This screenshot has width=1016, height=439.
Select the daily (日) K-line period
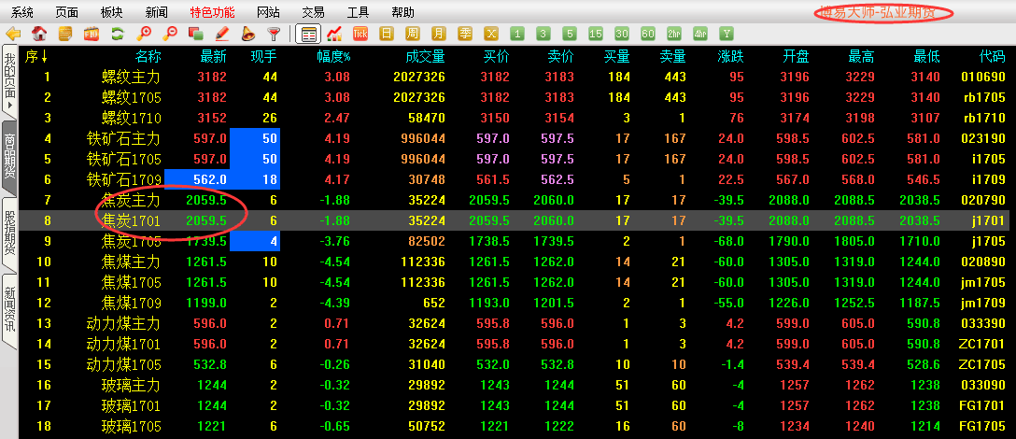click(x=387, y=34)
